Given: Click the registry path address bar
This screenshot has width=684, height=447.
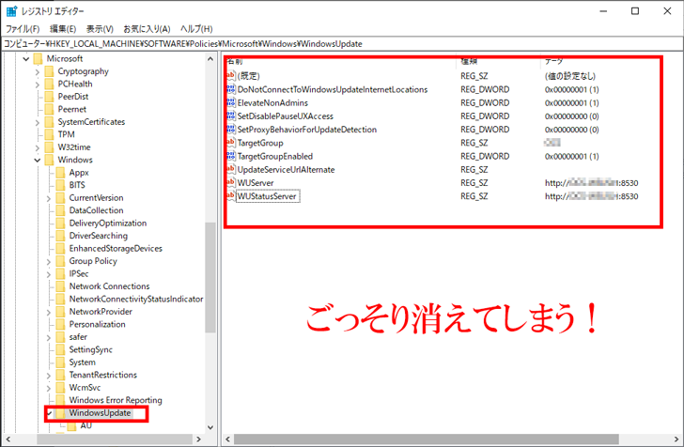Looking at the screenshot, I should [x=342, y=43].
